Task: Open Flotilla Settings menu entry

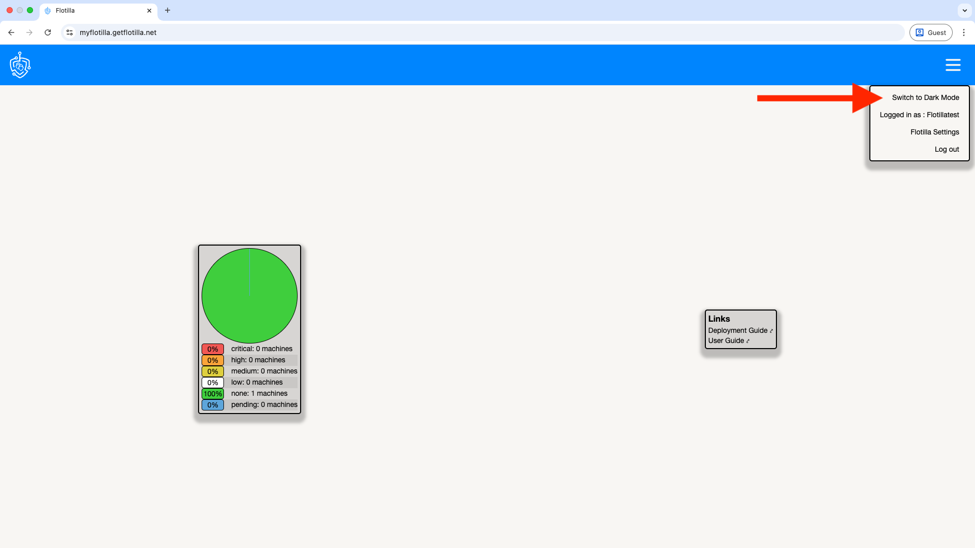Action: (x=934, y=132)
